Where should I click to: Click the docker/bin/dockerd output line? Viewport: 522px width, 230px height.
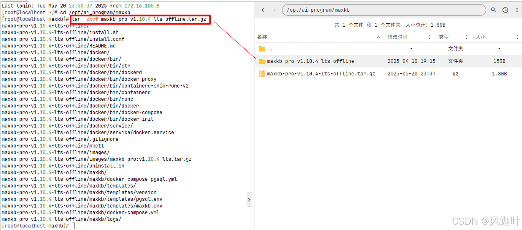72,72
